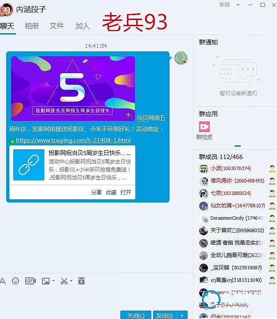The image size is (277, 319).
Task: Select member 啤酒 香烟 我最忠实的
Action: coord(237,243)
